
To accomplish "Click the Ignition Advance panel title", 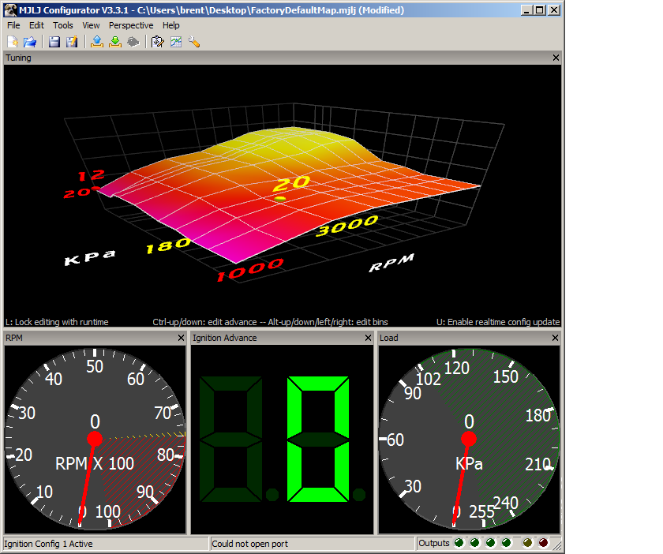I will coord(224,338).
